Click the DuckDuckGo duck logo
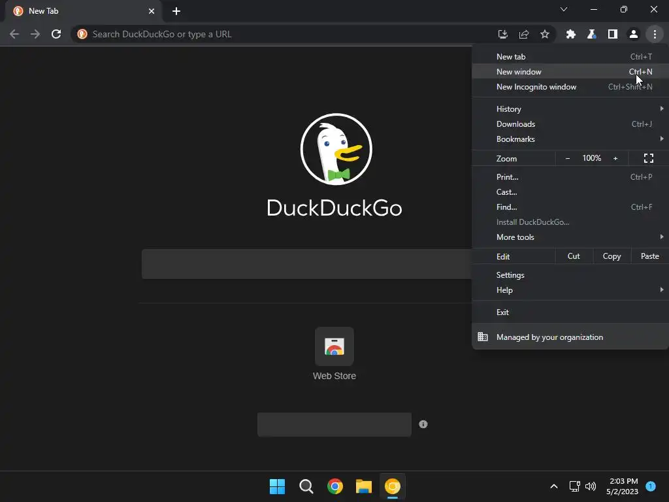The width and height of the screenshot is (669, 502). pyautogui.click(x=336, y=149)
